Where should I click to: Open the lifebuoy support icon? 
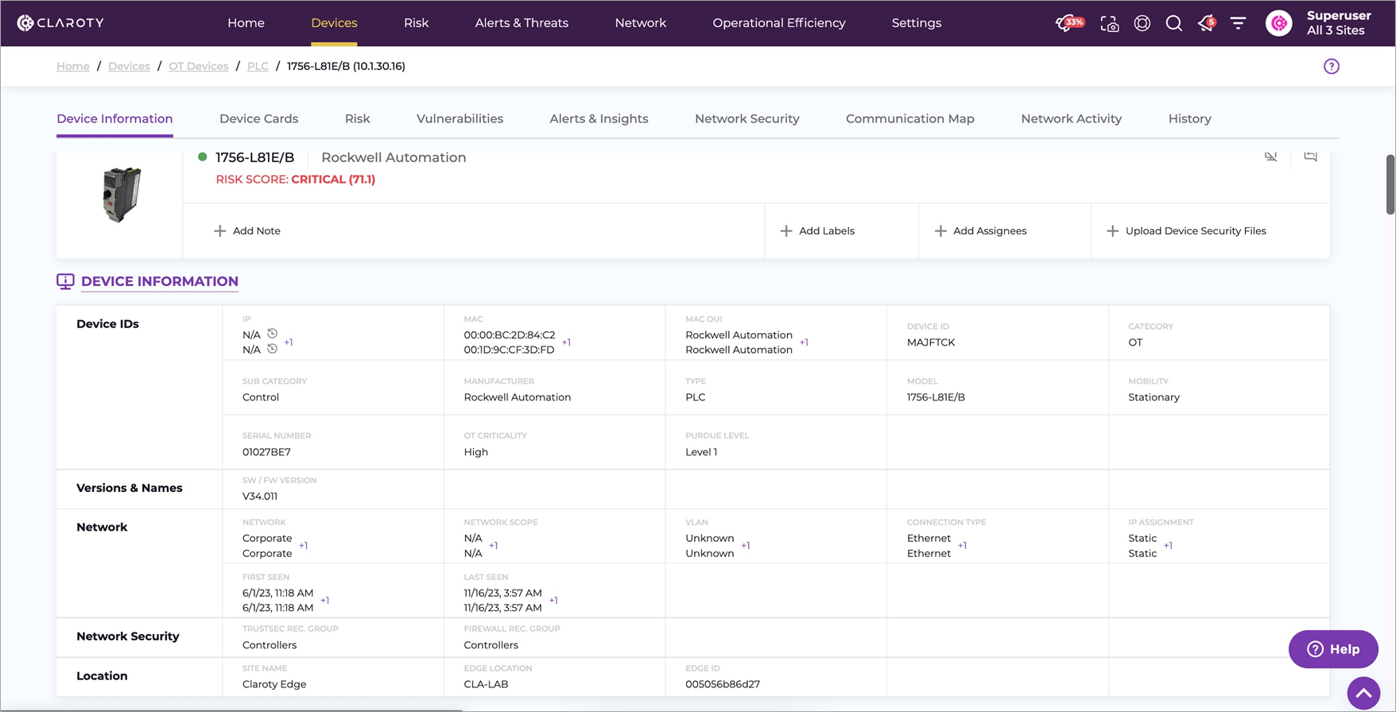click(x=1142, y=23)
